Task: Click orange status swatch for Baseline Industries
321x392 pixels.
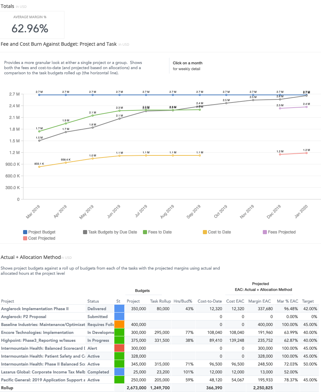Action: pyautogui.click(x=120, y=325)
